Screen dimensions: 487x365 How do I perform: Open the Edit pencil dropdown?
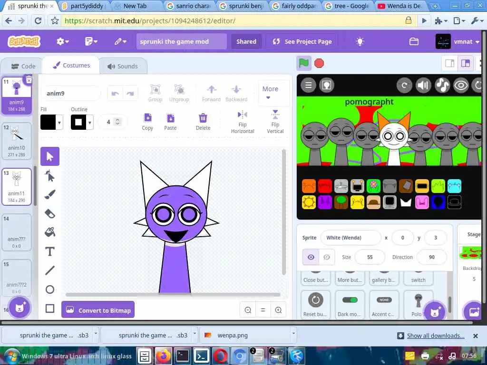(120, 42)
